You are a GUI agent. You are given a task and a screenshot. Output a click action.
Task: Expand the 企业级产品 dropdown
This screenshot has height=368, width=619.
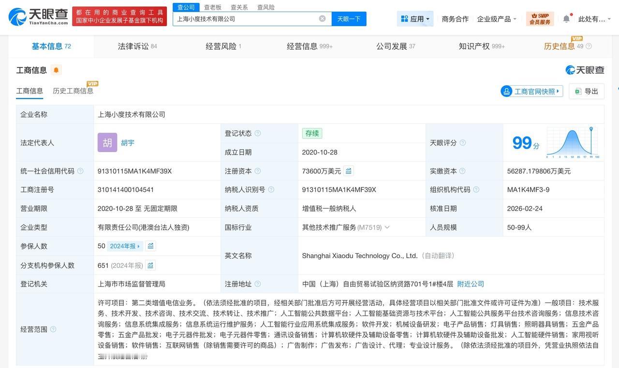(495, 18)
